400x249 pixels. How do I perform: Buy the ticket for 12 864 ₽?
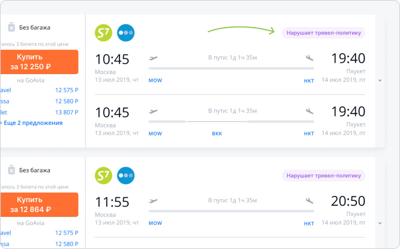click(39, 205)
